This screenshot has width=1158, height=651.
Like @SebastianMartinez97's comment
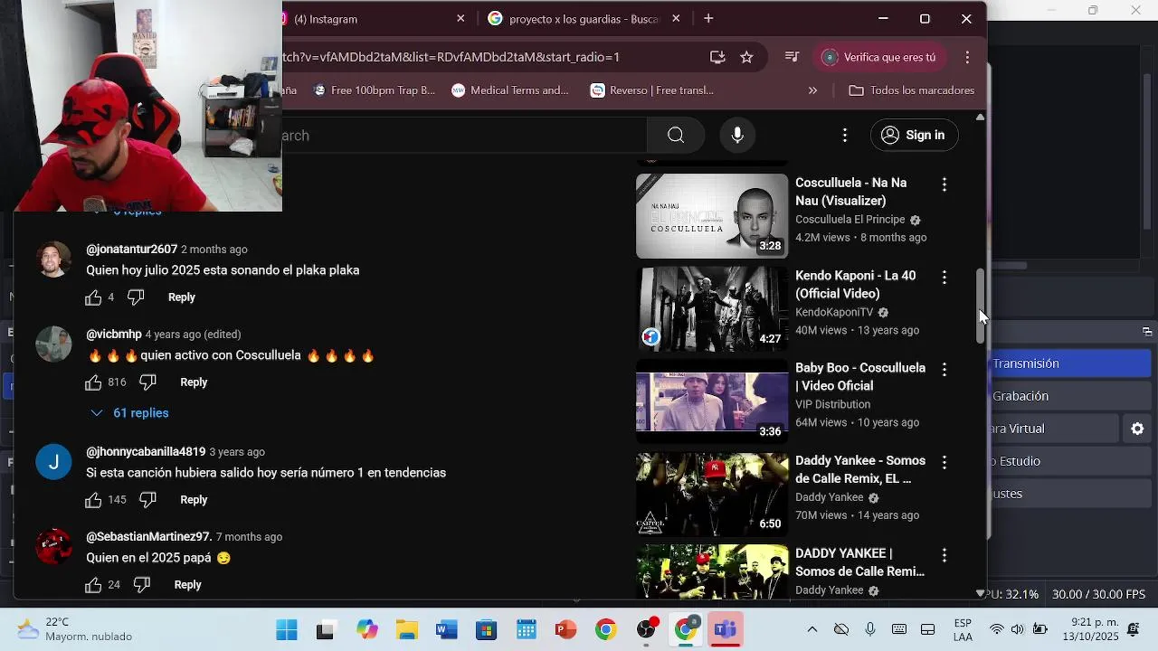point(93,585)
